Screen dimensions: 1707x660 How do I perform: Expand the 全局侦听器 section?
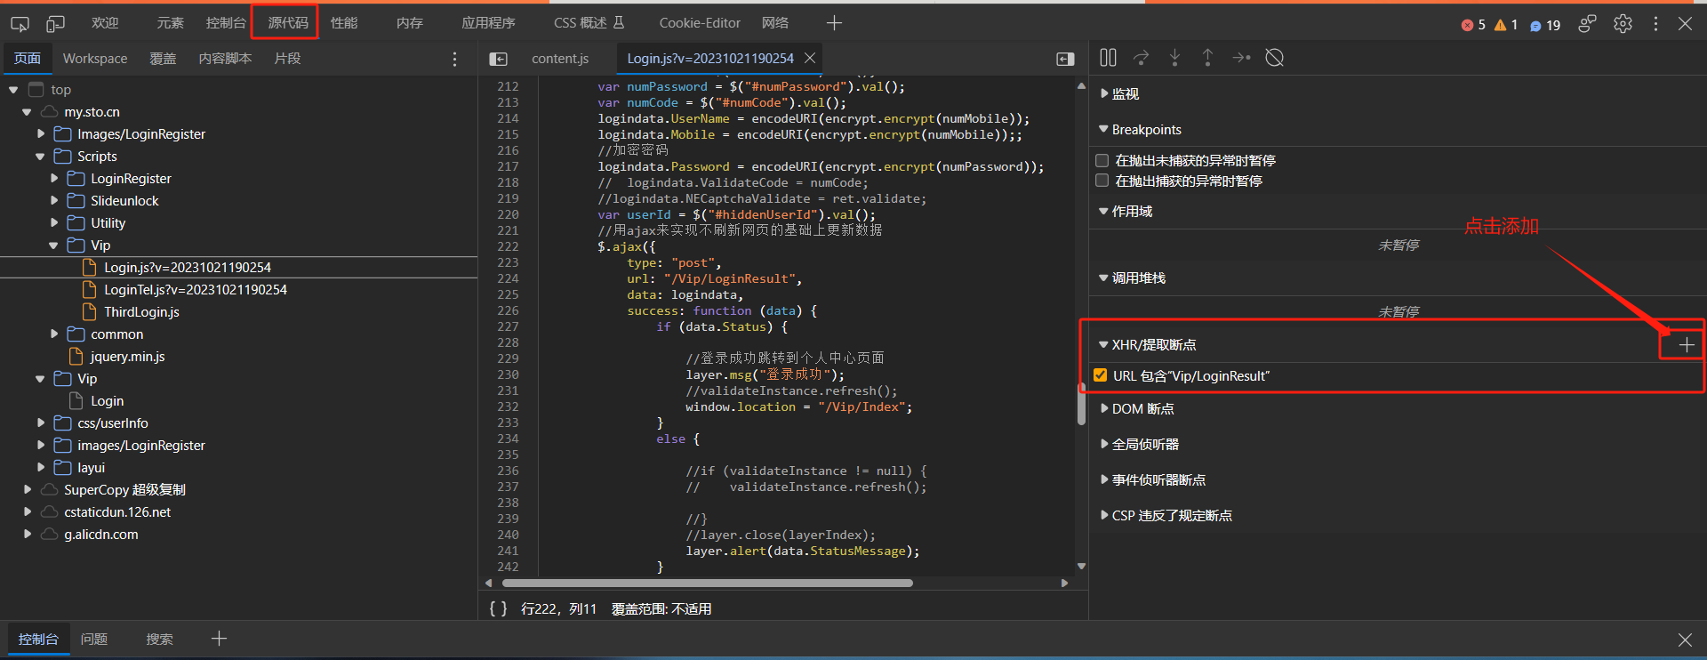1104,444
